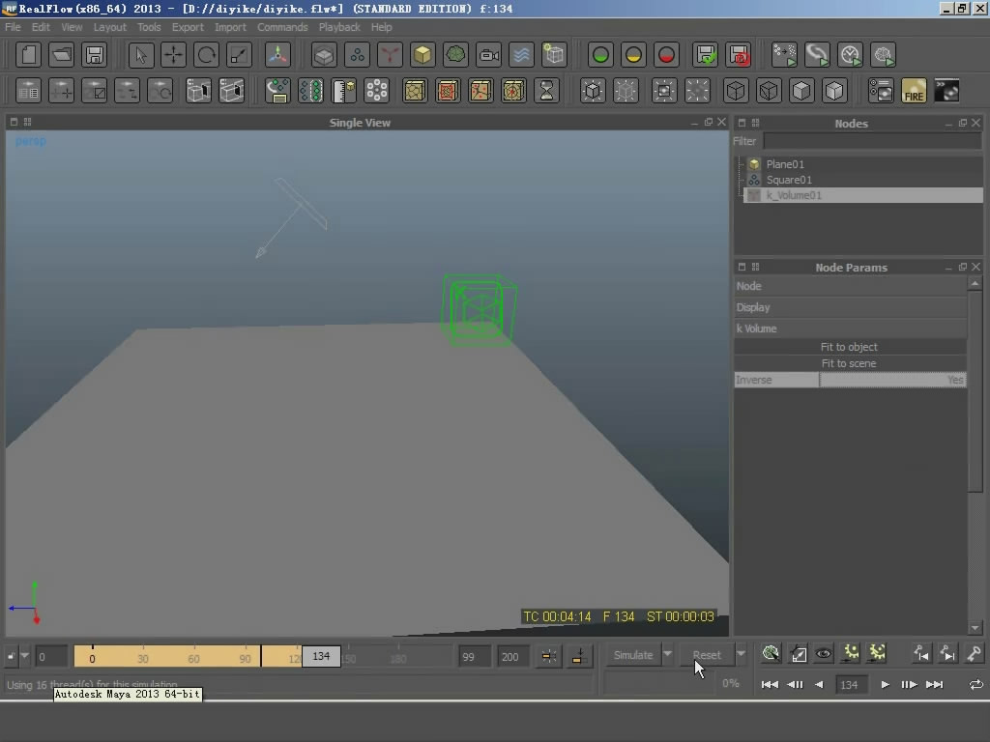Open the timeline options dropdown arrow
The image size is (990, 742).
[24, 656]
